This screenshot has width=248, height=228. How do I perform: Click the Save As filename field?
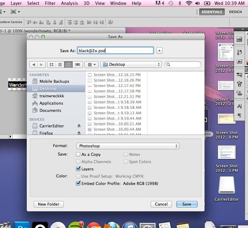pyautogui.click(x=115, y=51)
